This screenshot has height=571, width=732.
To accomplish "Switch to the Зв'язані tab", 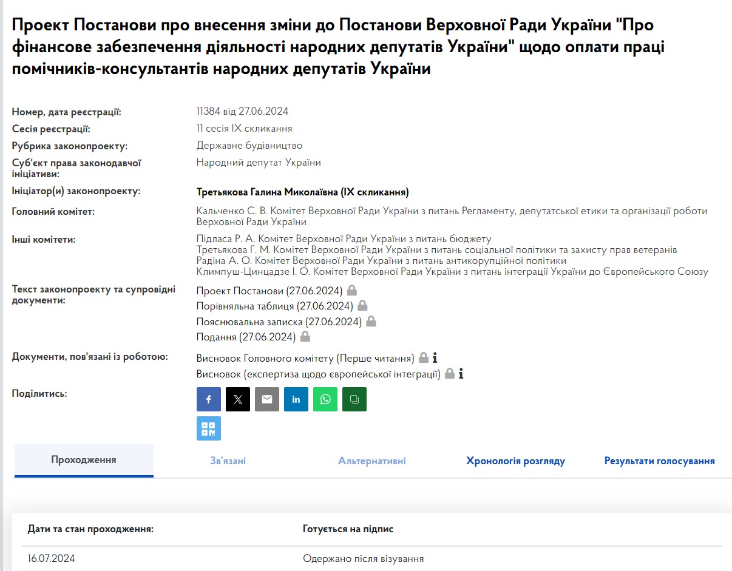I will tap(228, 461).
